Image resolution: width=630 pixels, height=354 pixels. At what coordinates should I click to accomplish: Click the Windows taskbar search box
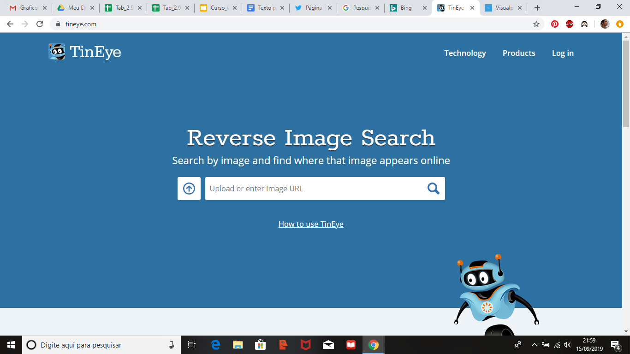(101, 345)
